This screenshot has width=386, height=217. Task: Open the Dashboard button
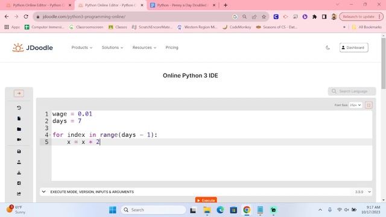354,48
